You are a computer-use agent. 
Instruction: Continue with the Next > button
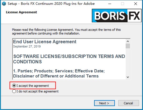pos(104,103)
